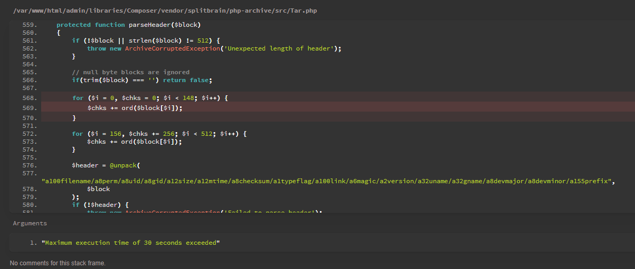The height and width of the screenshot is (269, 635).
Task: Click 'No comments for this stack frame' text
Action: point(58,263)
